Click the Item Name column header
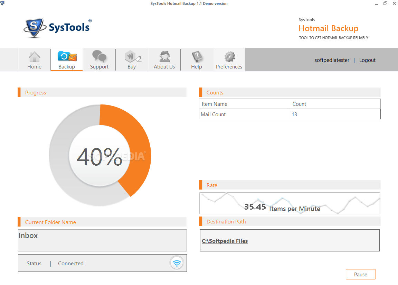The width and height of the screenshot is (398, 285). pyautogui.click(x=245, y=104)
